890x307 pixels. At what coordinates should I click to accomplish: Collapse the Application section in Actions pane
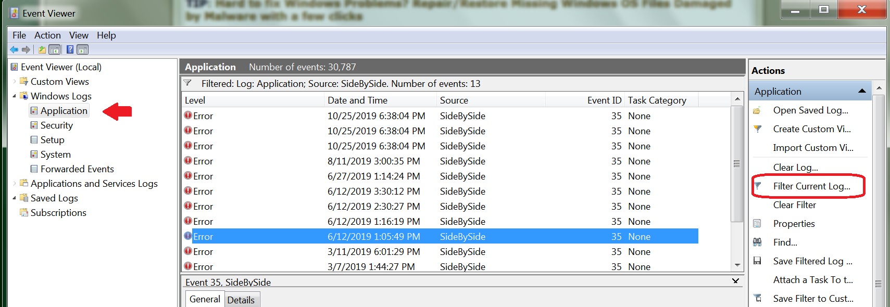[862, 91]
